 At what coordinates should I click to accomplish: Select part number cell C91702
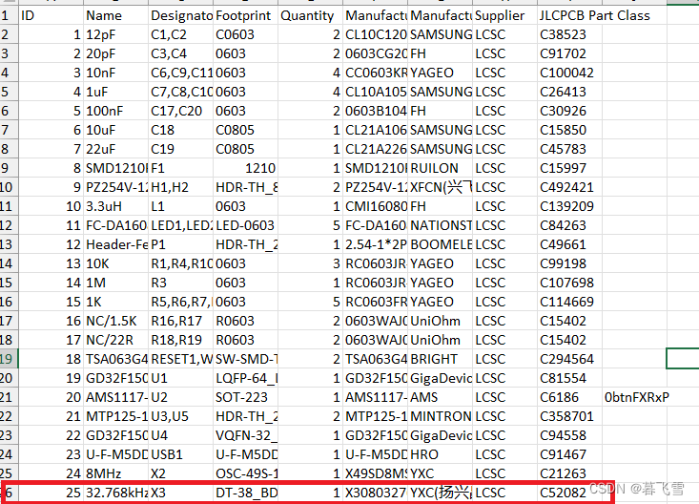569,53
